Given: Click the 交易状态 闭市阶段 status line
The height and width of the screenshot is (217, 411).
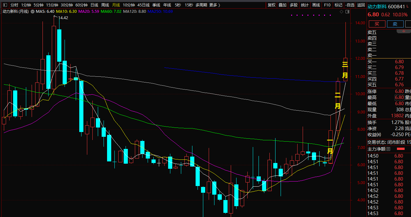Looking at the screenshot, I should click(389, 142).
